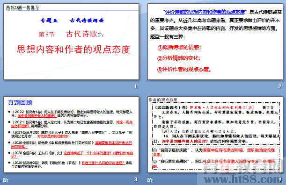Click the dashed poem box in slide 4
The height and width of the screenshot is (185, 286).
tap(216, 124)
